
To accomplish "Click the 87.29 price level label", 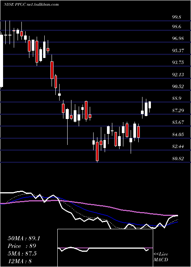I will coord(178,110).
